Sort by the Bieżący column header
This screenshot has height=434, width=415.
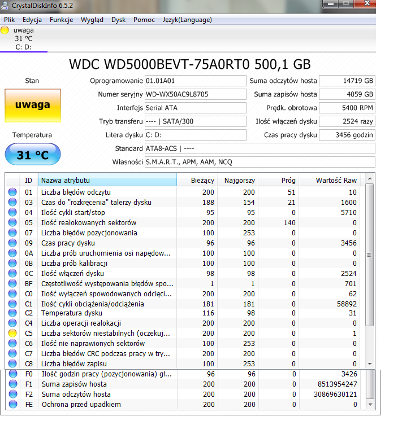click(x=197, y=181)
